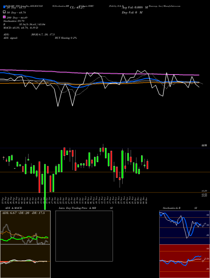210x278 pixels.
Task: Click the ADX chart panel with green line
Action: (25, 227)
